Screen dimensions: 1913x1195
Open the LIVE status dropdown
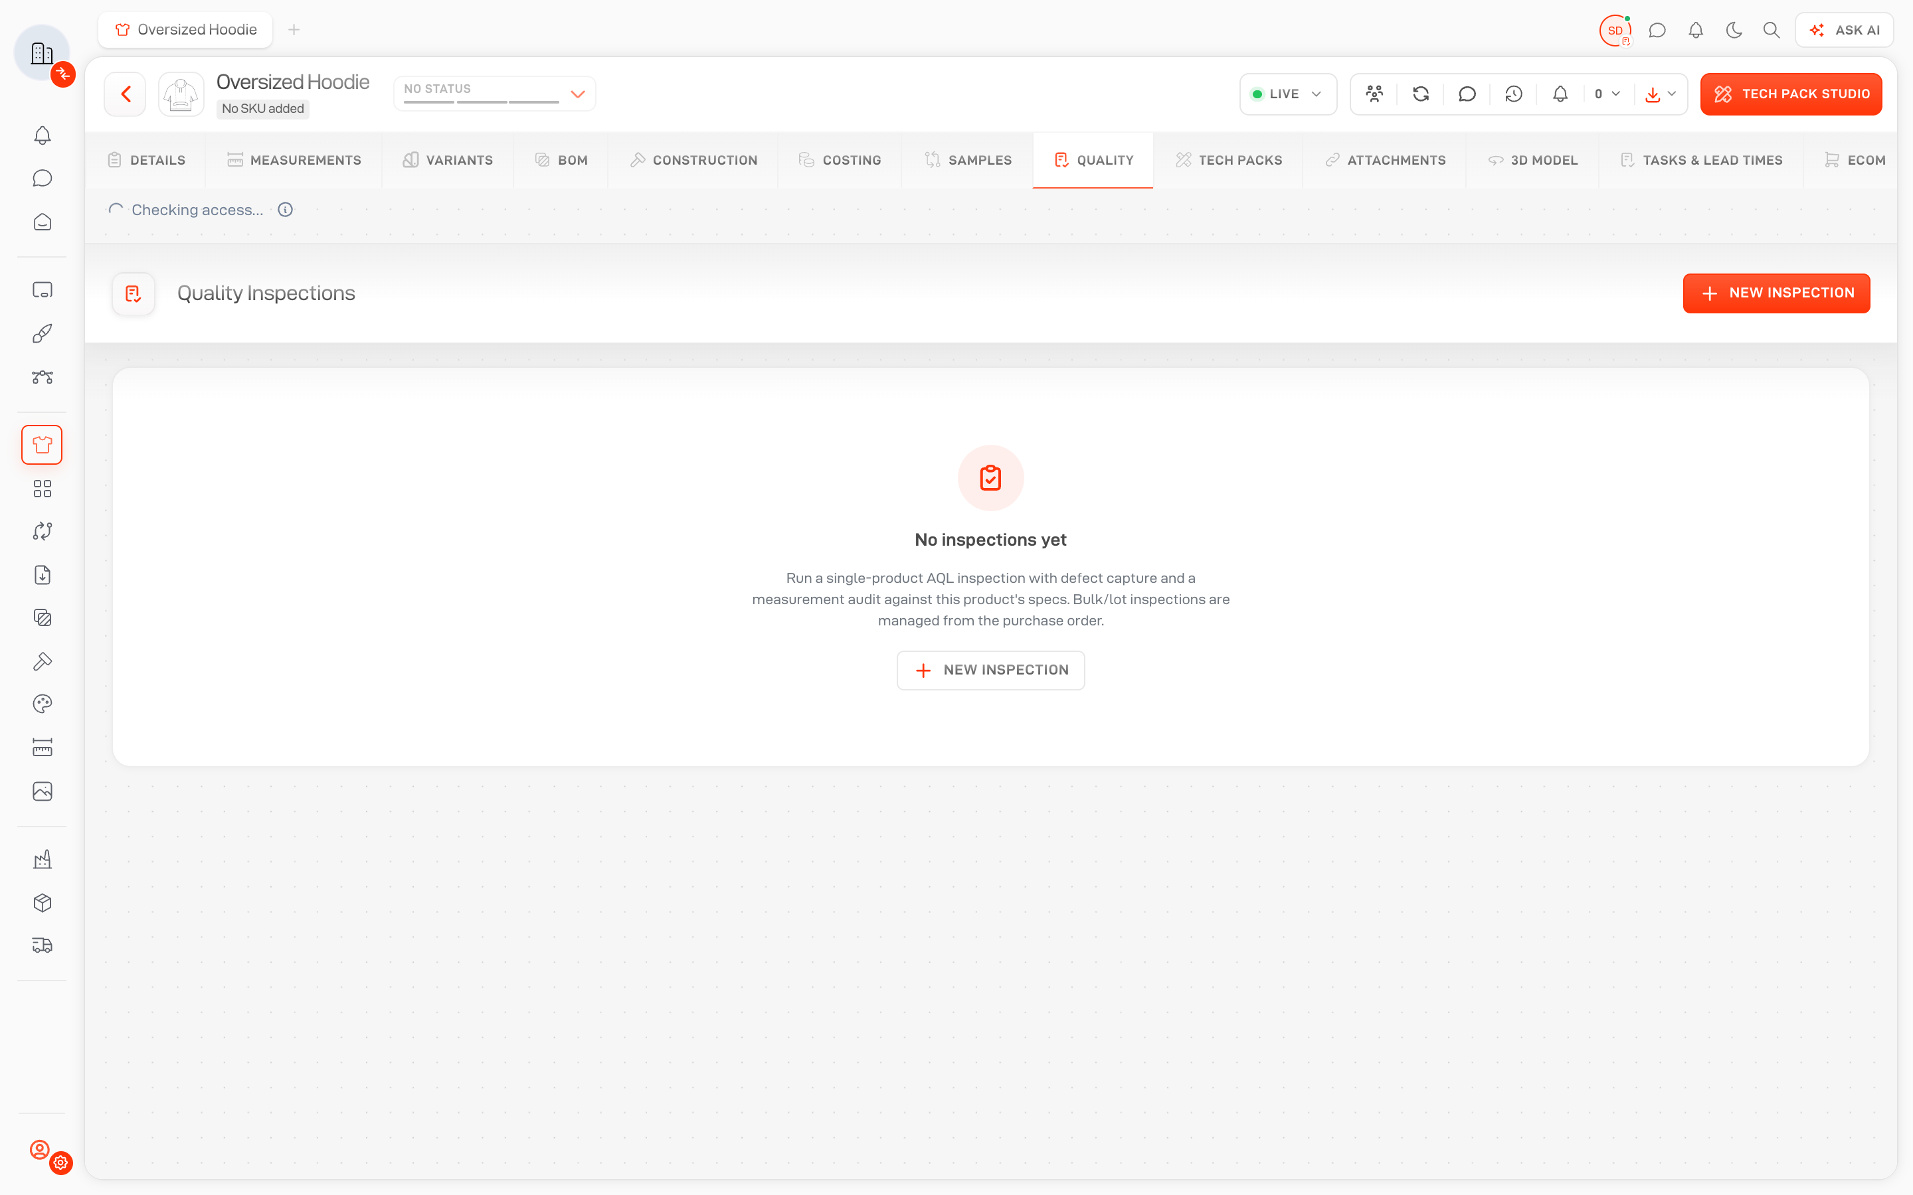(1288, 94)
